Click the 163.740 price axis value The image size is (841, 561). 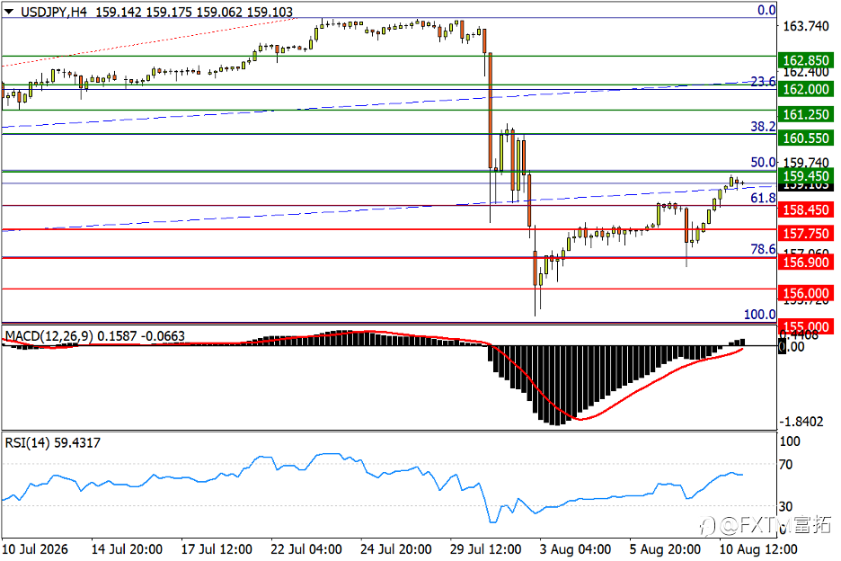pyautogui.click(x=806, y=26)
